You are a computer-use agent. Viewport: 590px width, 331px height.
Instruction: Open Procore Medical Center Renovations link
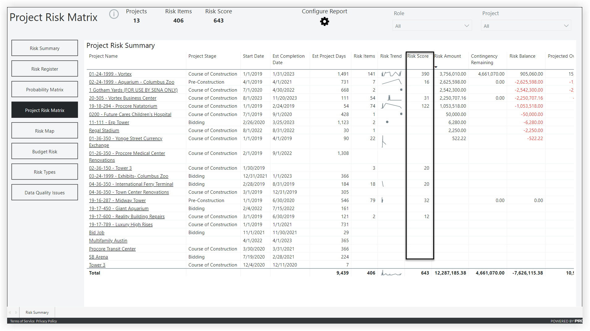coord(127,157)
